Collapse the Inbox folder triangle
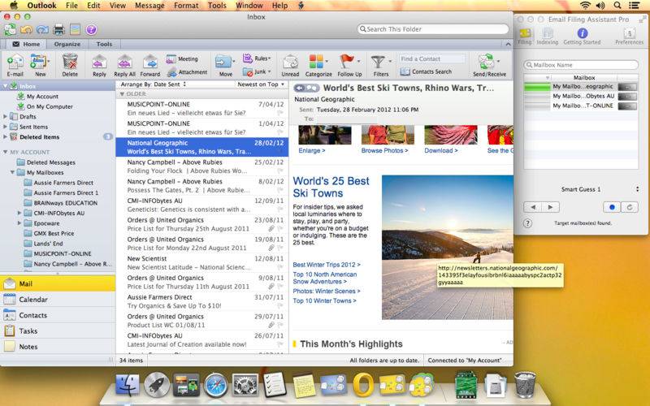This screenshot has width=650, height=406. point(6,86)
